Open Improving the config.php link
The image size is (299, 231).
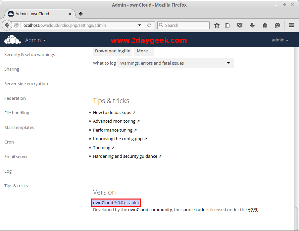point(120,139)
